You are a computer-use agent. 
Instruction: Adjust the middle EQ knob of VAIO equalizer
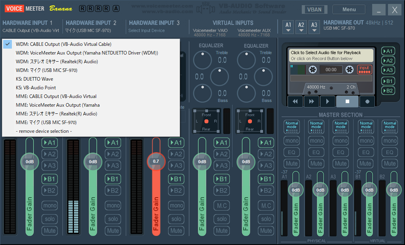[219, 77]
